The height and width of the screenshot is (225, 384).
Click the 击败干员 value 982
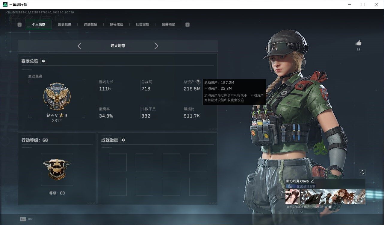click(146, 116)
